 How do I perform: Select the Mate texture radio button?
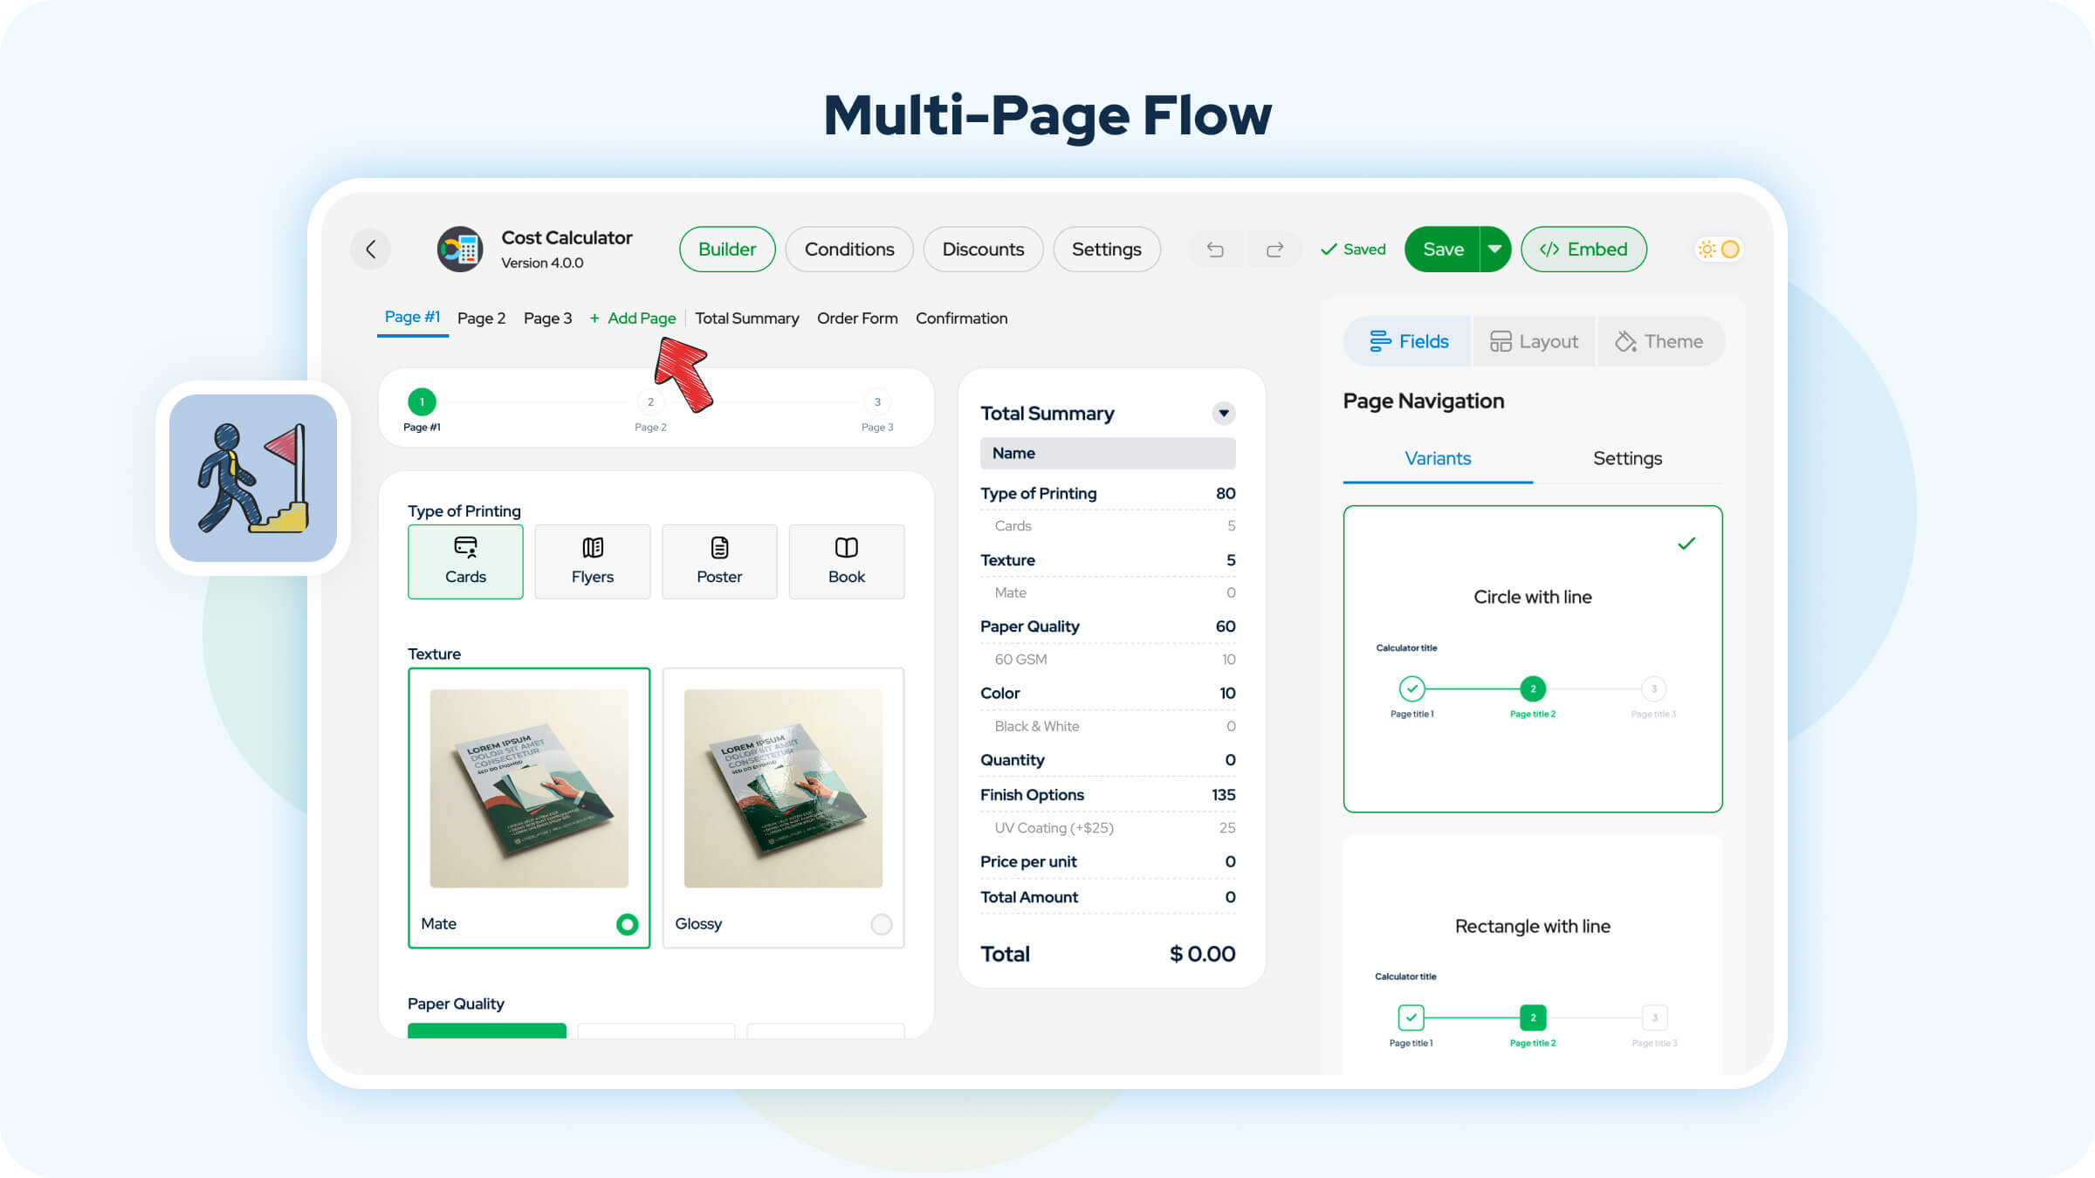coord(627,924)
